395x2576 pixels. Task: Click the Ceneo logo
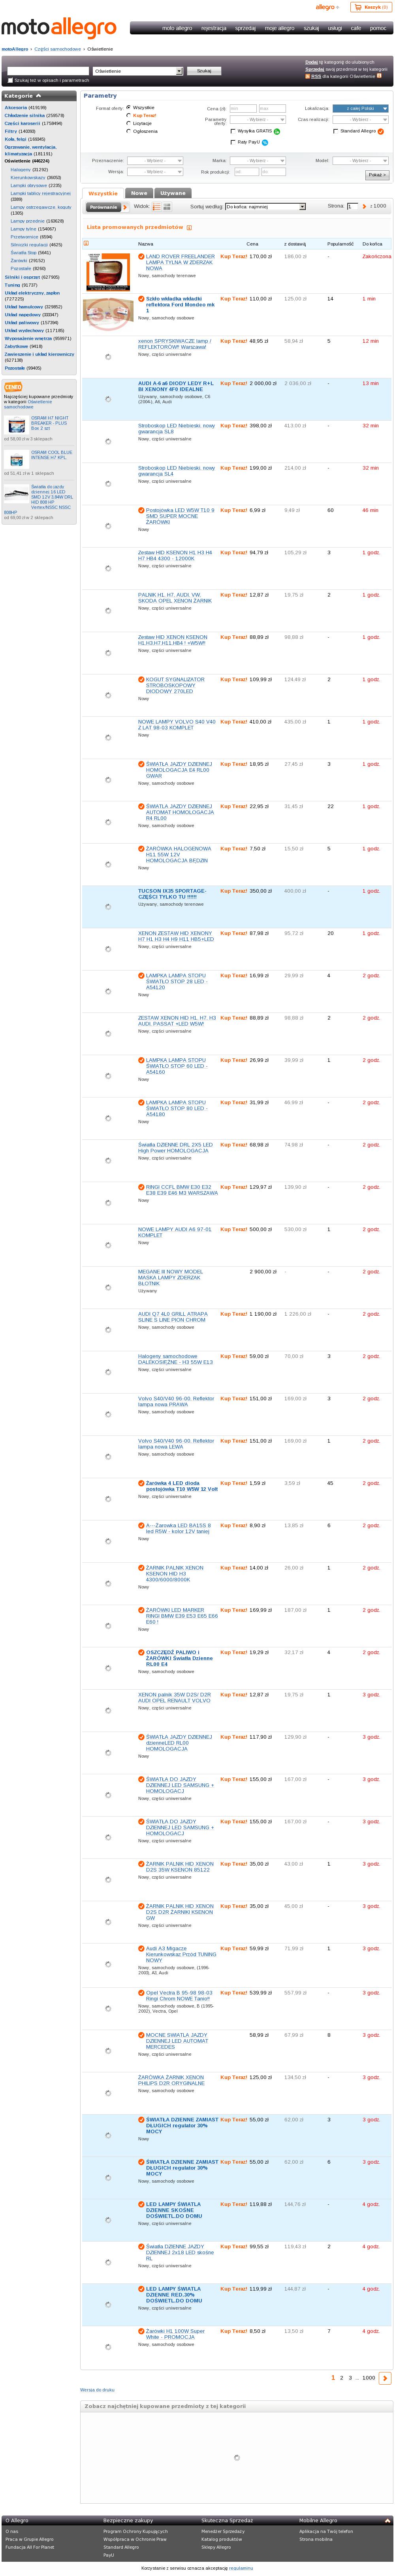click(x=13, y=387)
